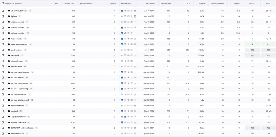Screen dimensions: 276x137
Task: Click folder icon beside BS ACT GMI software houses
Action: tap(9, 128)
